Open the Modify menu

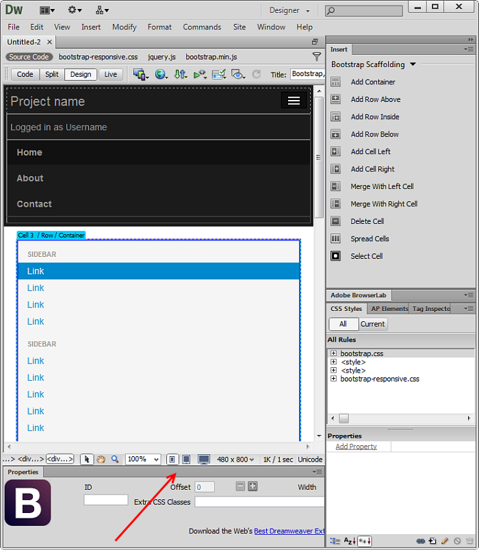pos(125,27)
